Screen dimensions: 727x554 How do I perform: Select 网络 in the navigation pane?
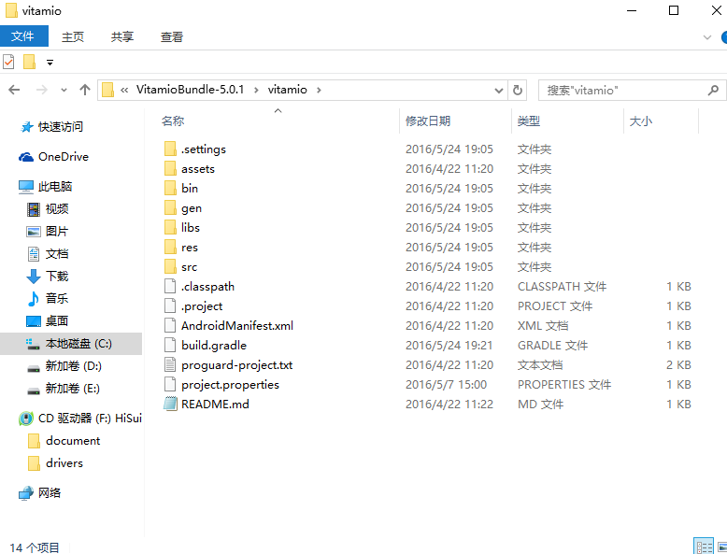[x=50, y=492]
